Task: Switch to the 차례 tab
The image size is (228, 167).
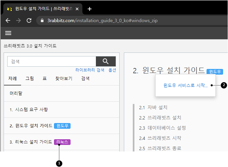Action: pyautogui.click(x=13, y=79)
